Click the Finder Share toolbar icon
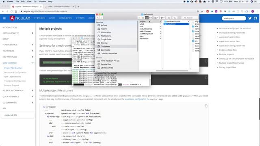Viewport: 260px width, 146px height. click(x=169, y=18)
